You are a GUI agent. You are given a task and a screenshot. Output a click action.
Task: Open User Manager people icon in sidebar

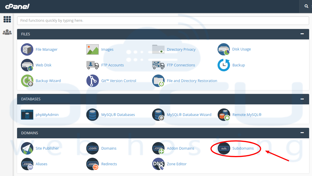tap(7, 32)
